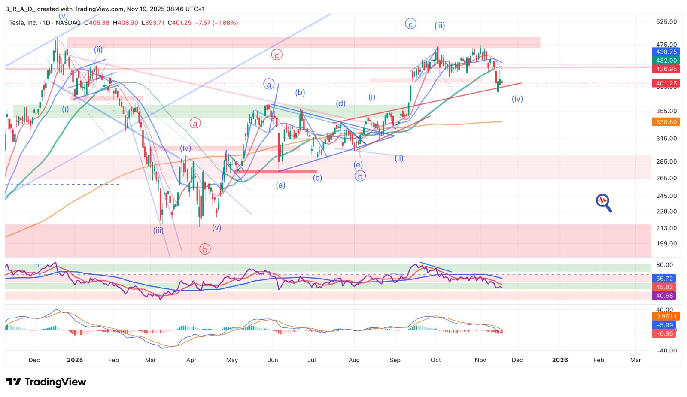This screenshot has width=687, height=397.
Task: Select the red circled 'a' wave label
Action: tap(195, 124)
